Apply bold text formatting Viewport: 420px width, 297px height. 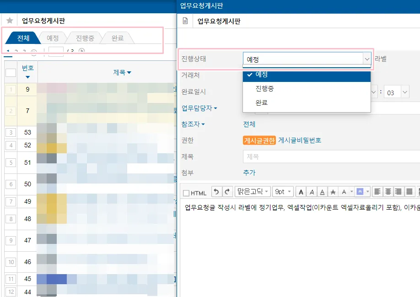coord(301,192)
